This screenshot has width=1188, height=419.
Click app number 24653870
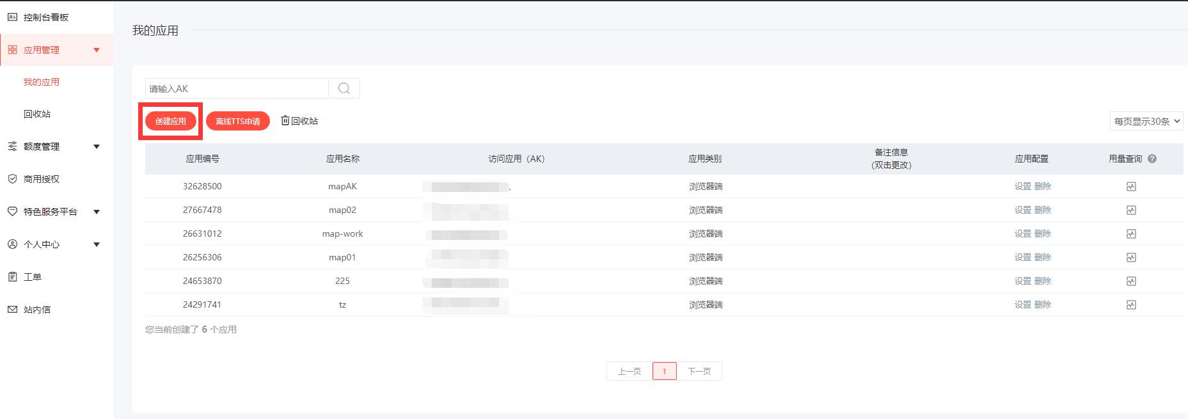click(x=202, y=281)
